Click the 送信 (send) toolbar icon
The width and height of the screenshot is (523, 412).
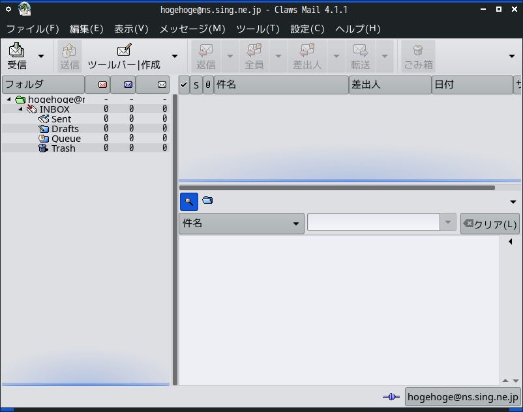point(69,56)
